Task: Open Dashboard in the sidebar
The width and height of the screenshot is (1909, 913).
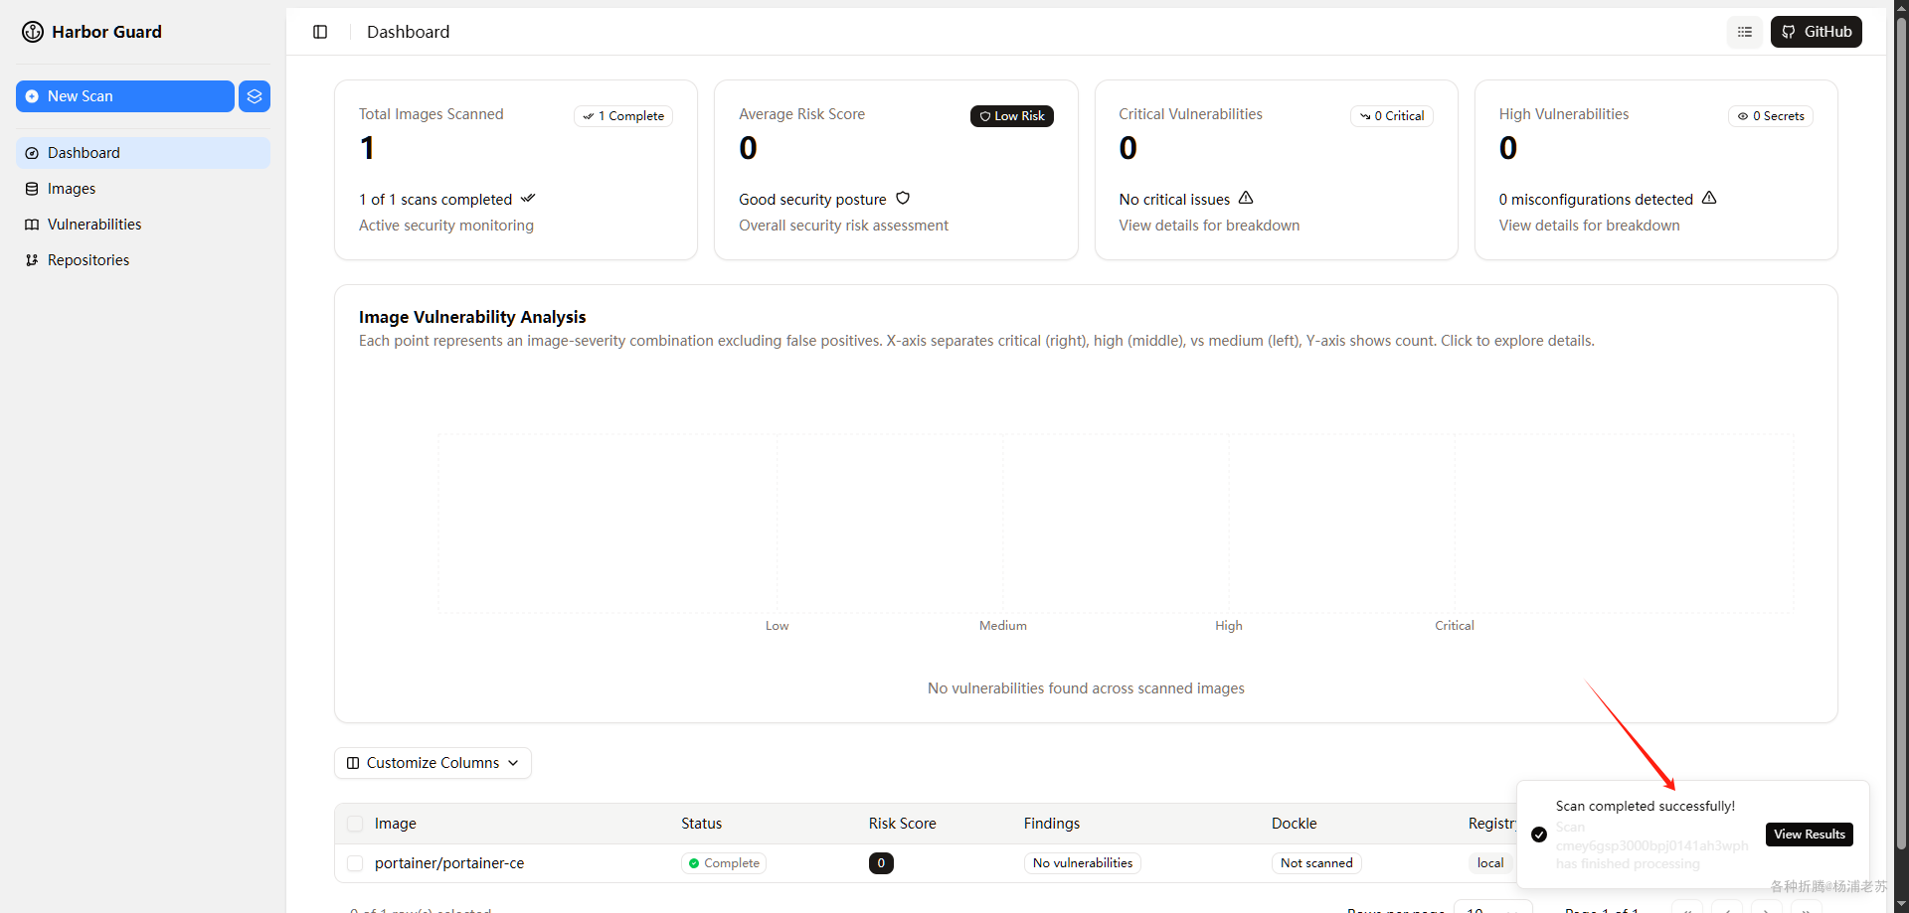Action: coord(143,153)
